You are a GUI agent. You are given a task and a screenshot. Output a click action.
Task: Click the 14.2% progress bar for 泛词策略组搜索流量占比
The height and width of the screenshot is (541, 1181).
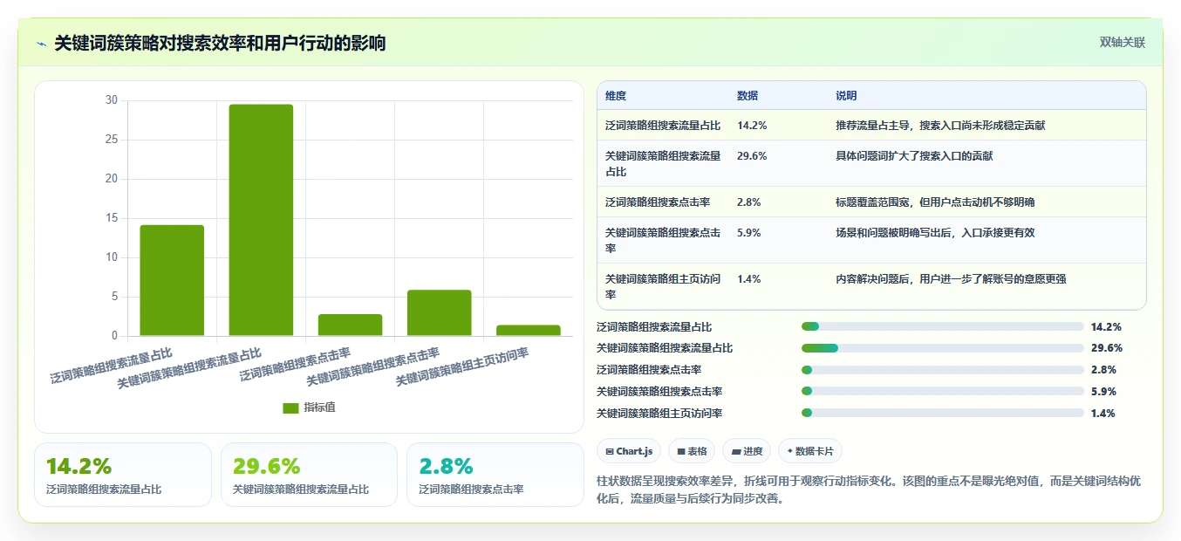click(x=942, y=326)
